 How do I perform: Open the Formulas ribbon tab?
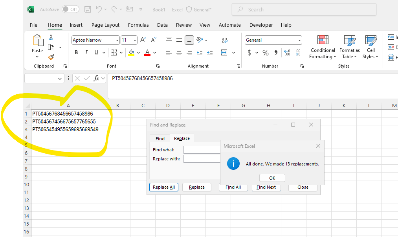point(138,25)
